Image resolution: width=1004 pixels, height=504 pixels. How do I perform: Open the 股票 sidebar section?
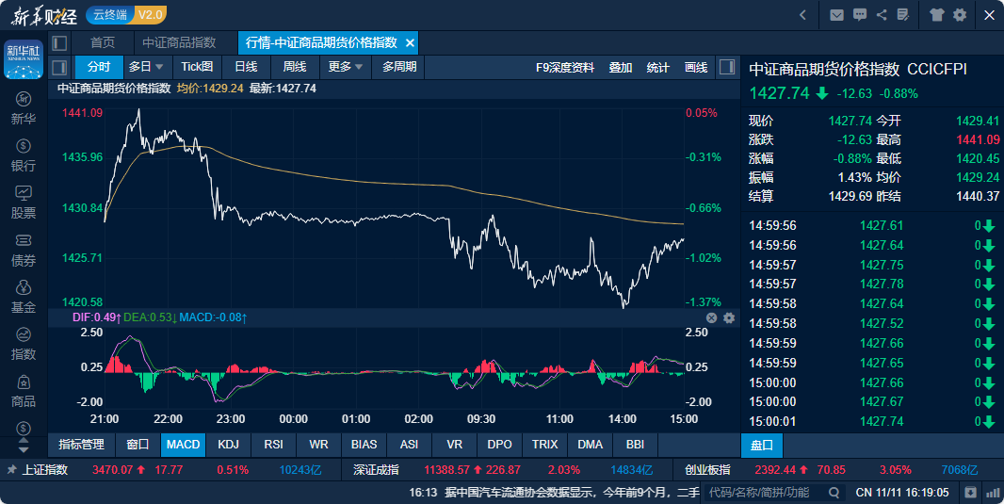pyautogui.click(x=23, y=203)
